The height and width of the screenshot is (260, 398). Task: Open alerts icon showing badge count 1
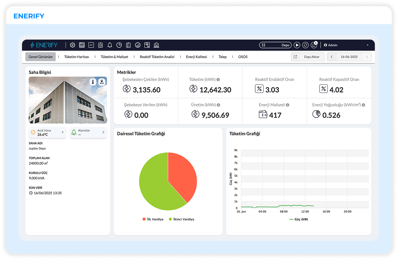(314, 45)
